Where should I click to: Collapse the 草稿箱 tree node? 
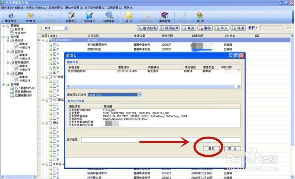(3, 26)
